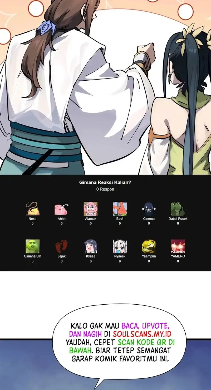211x390 pixels.
Task: Click the "0 Respon" response counter
Action: [x=105, y=189]
